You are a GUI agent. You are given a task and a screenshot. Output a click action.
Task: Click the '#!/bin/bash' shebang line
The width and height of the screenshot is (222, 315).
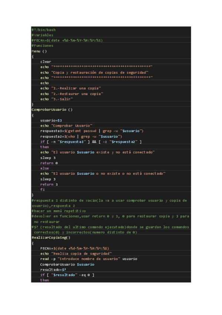(43, 30)
